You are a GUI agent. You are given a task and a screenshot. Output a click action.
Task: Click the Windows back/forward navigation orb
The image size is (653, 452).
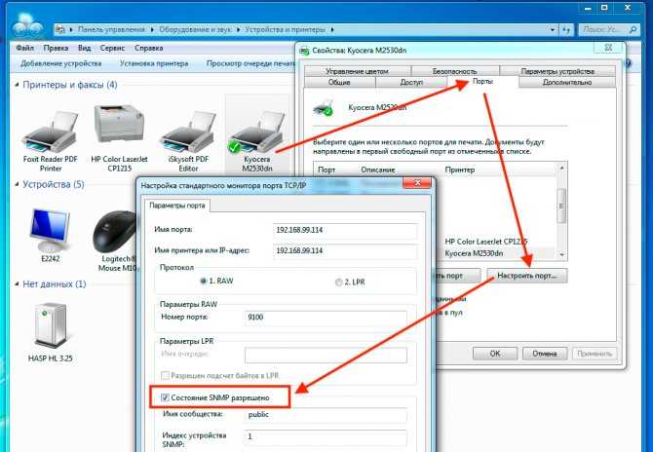[x=27, y=26]
